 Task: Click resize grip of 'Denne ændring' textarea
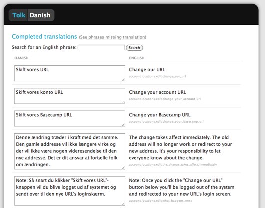(x=123, y=168)
